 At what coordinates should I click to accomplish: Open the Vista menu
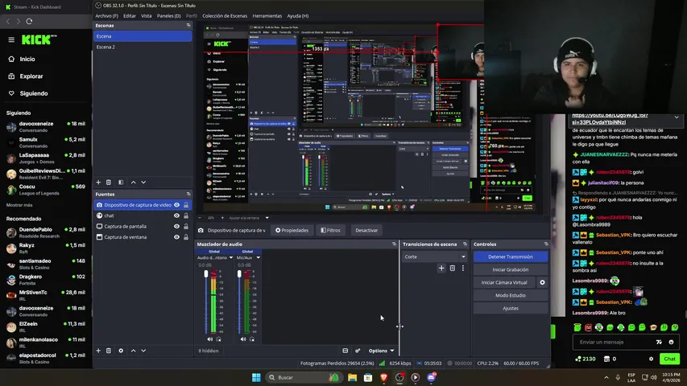(147, 16)
